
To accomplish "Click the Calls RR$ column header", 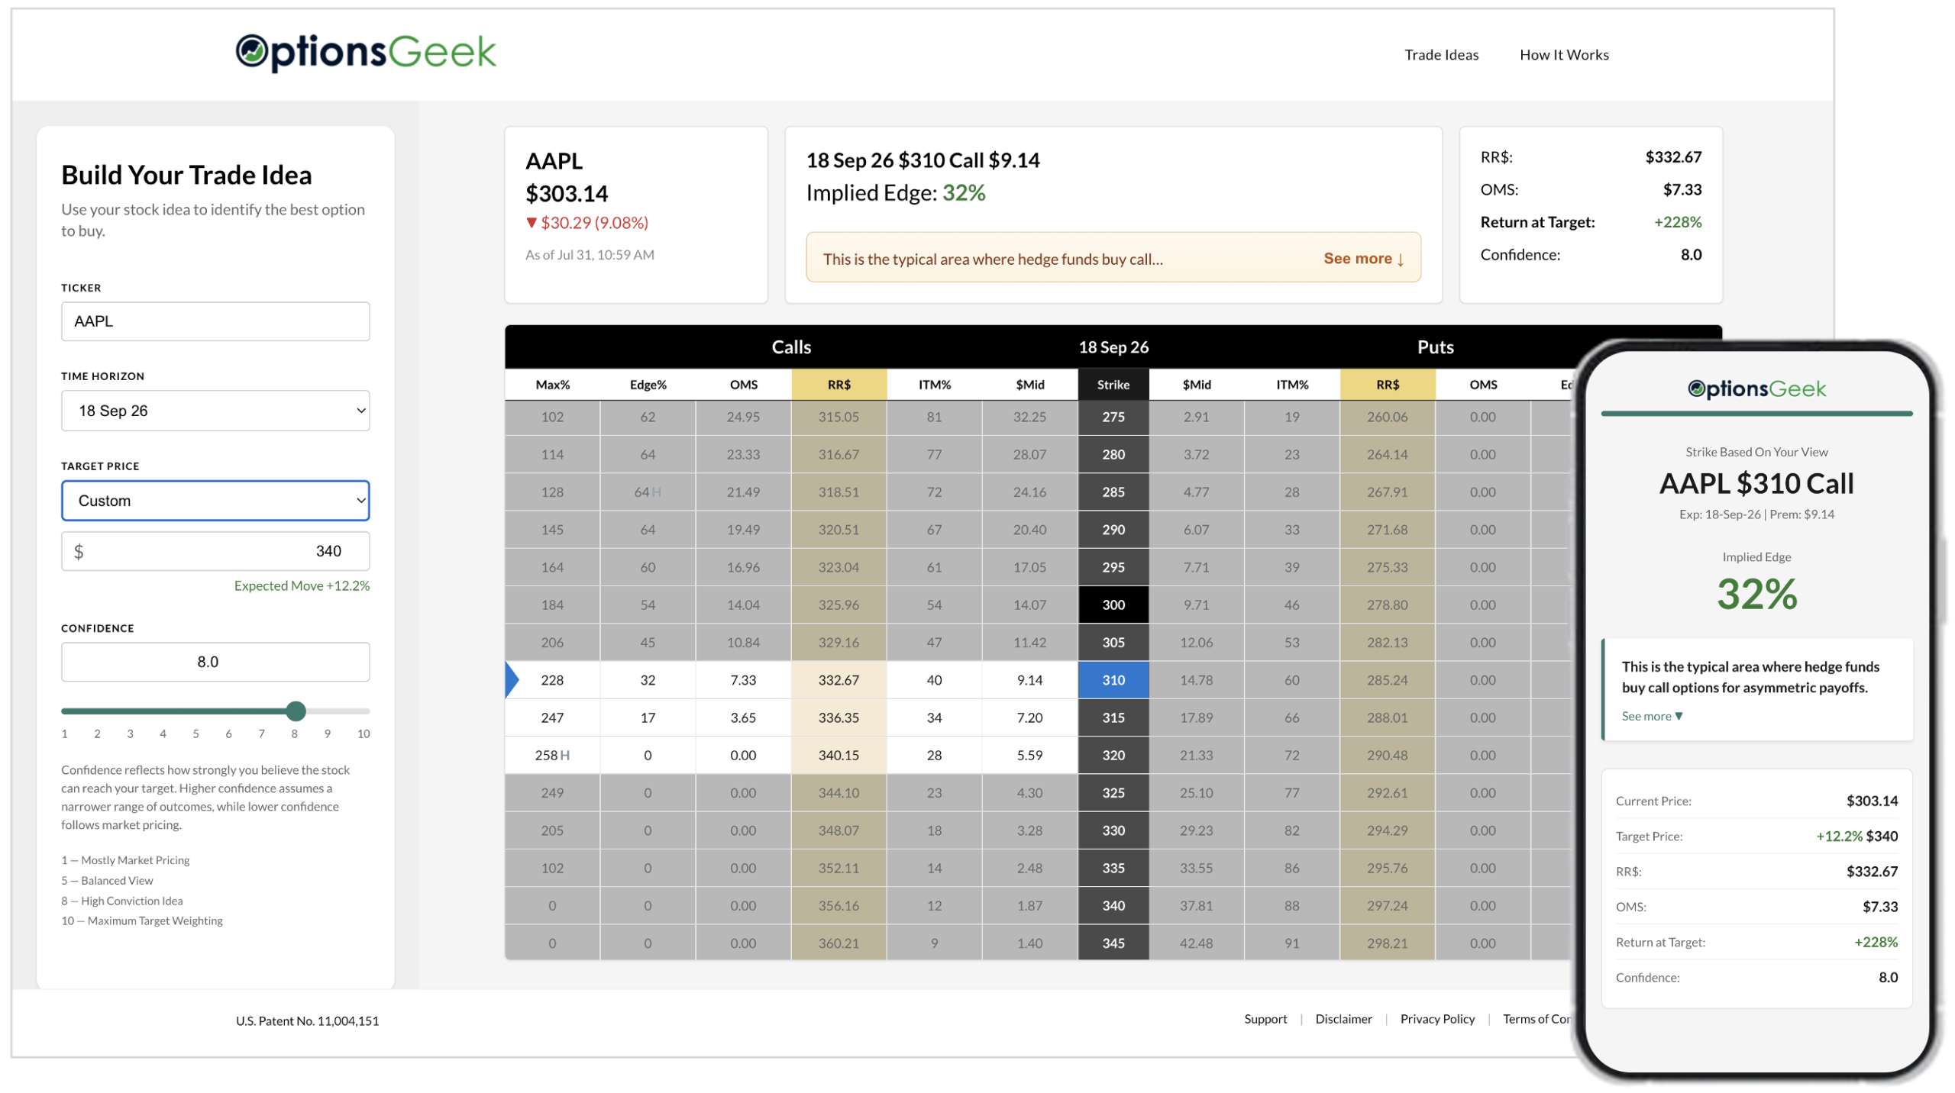I will pos(839,385).
